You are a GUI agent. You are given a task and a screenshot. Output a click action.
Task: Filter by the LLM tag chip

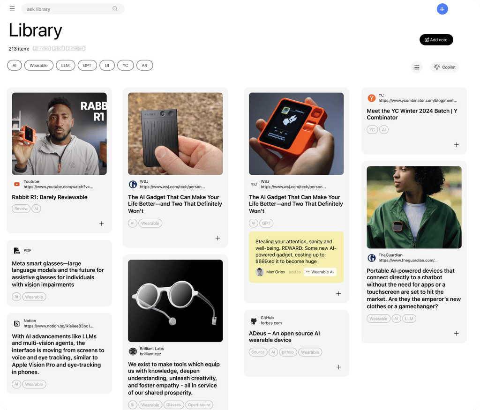point(66,66)
